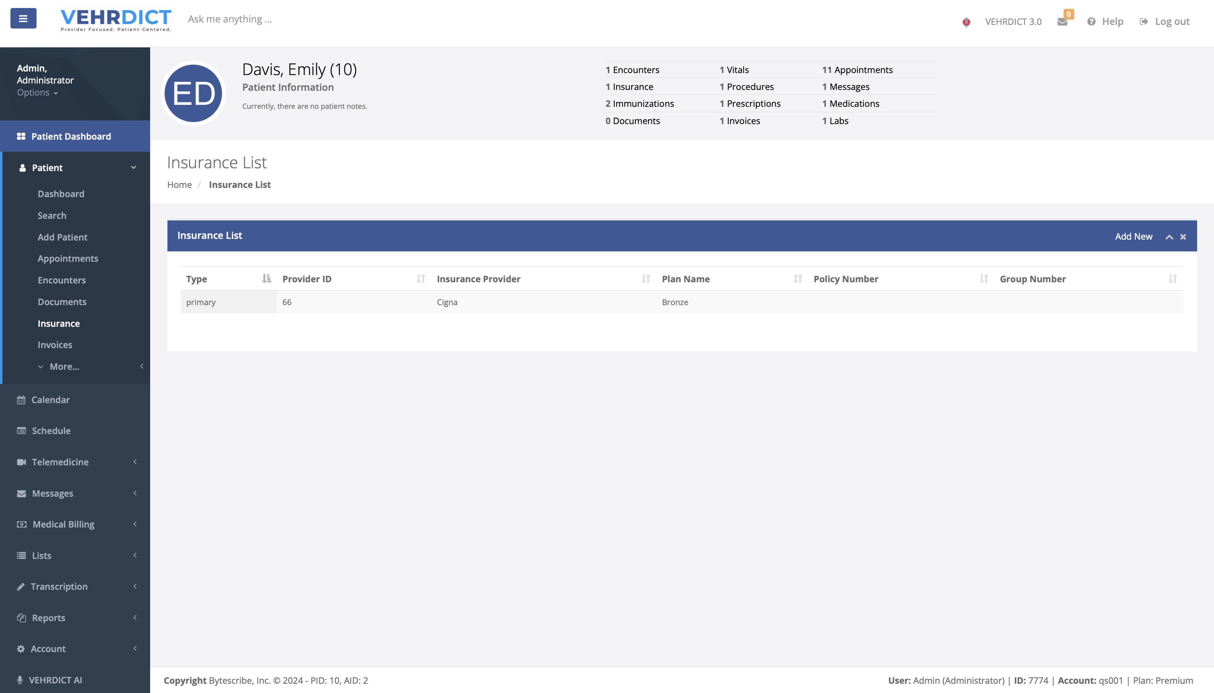Select Encounters in the Patient submenu
This screenshot has height=693, width=1214.
tap(61, 280)
